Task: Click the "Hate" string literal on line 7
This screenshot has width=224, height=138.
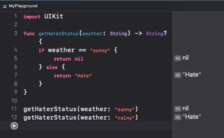Action: pos(83,76)
